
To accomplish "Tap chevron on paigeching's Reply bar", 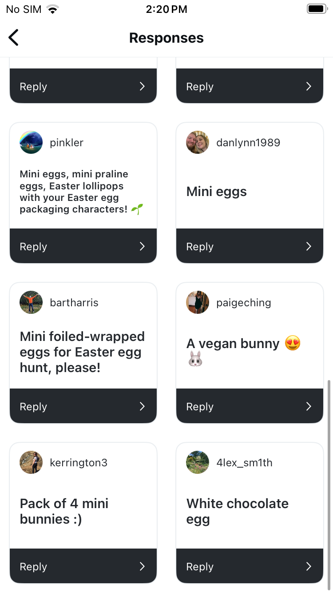I will 309,406.
